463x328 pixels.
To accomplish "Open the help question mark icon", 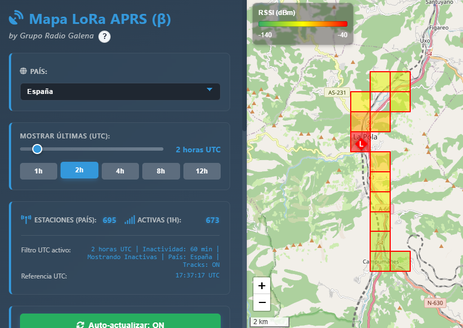I will tap(104, 37).
